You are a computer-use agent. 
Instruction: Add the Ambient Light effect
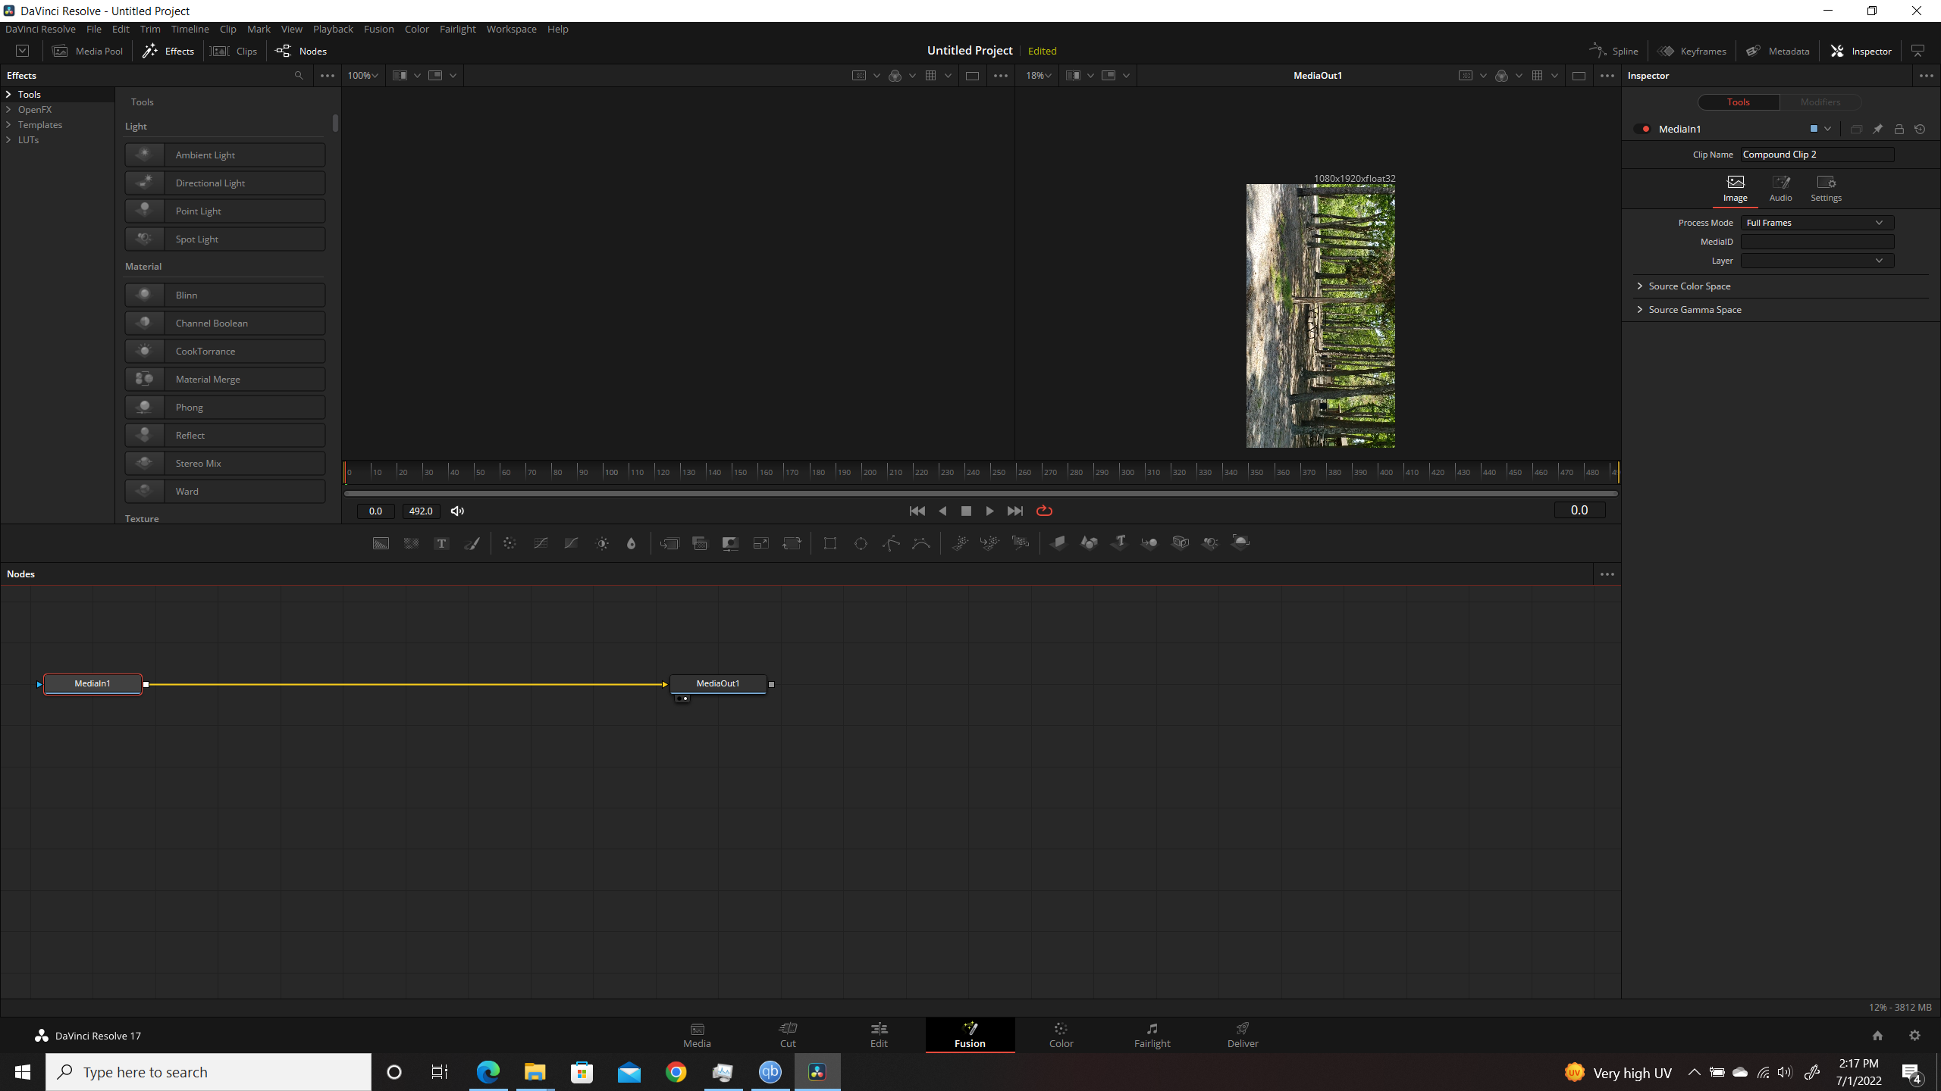(225, 155)
